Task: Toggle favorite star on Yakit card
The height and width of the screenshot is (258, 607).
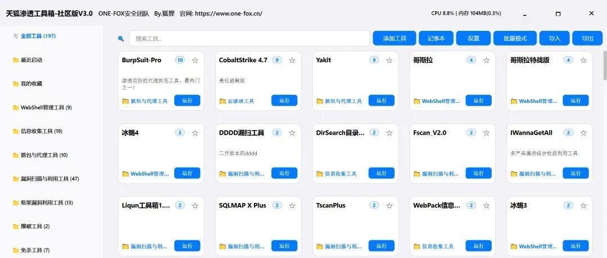Action: pos(389,60)
